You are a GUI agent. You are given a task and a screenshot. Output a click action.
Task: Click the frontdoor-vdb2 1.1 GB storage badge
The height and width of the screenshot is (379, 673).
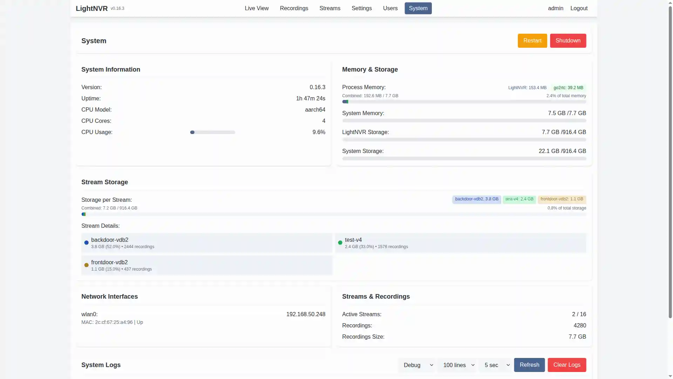point(562,199)
